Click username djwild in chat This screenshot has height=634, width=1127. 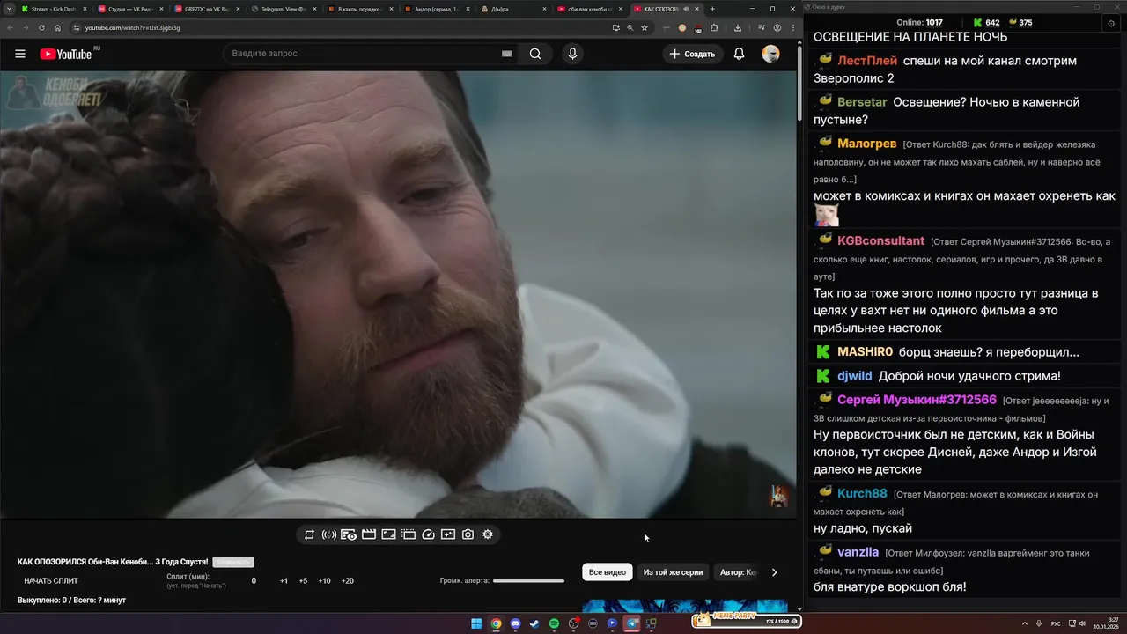(x=855, y=376)
